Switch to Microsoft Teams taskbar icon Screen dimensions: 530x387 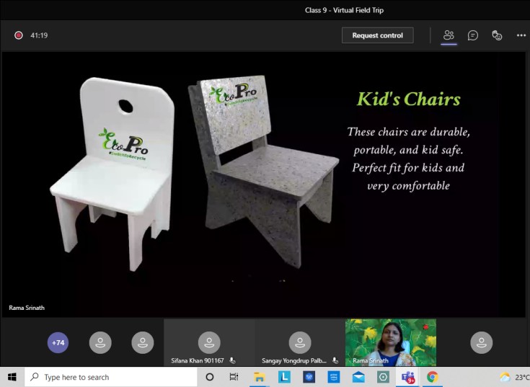[407, 377]
